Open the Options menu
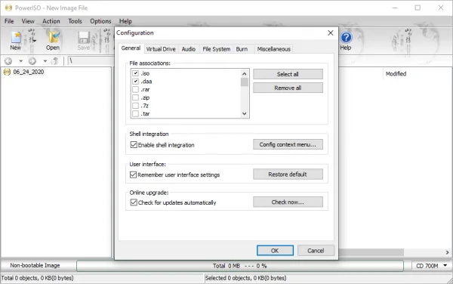Viewport: 453px width, 284px height. pyautogui.click(x=100, y=21)
